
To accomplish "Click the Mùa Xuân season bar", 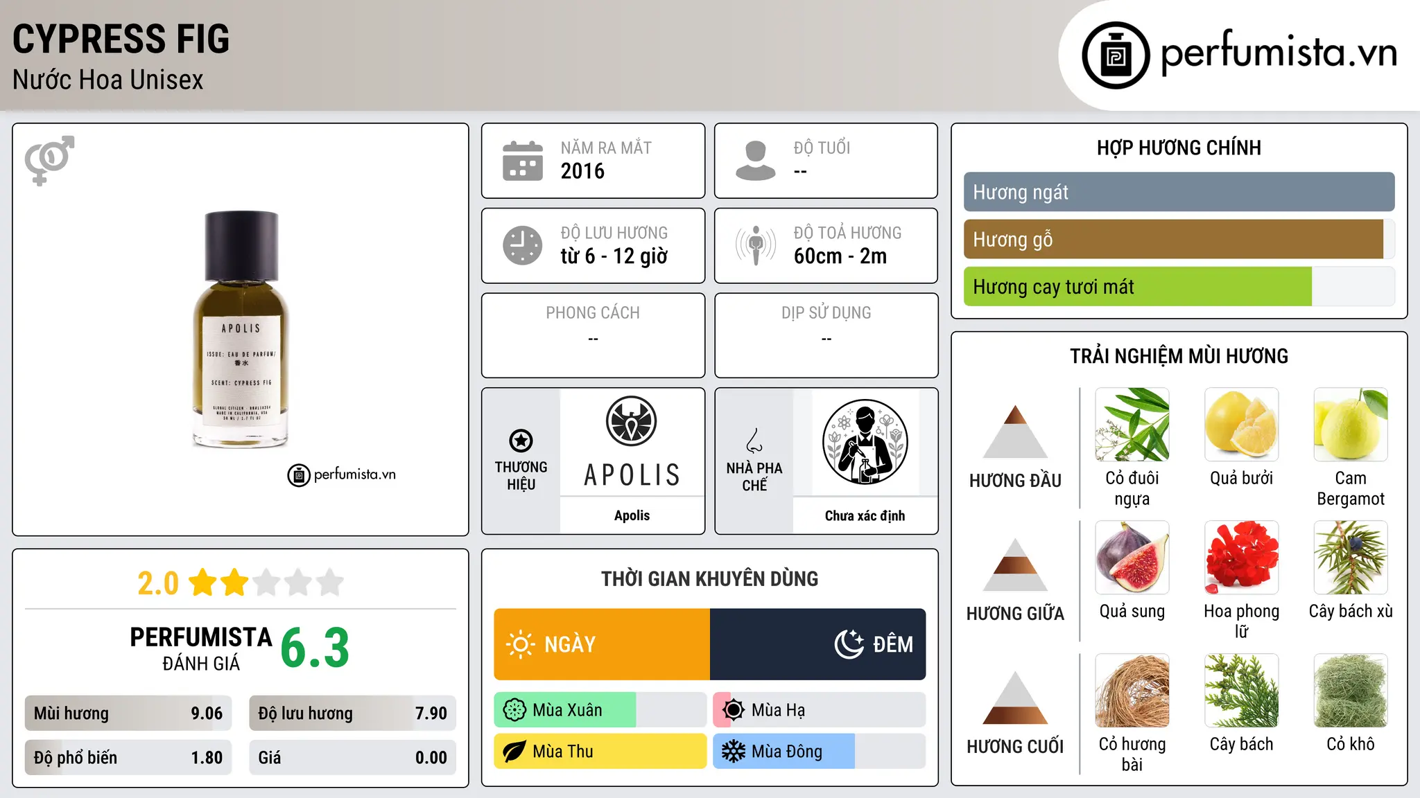I will click(600, 710).
